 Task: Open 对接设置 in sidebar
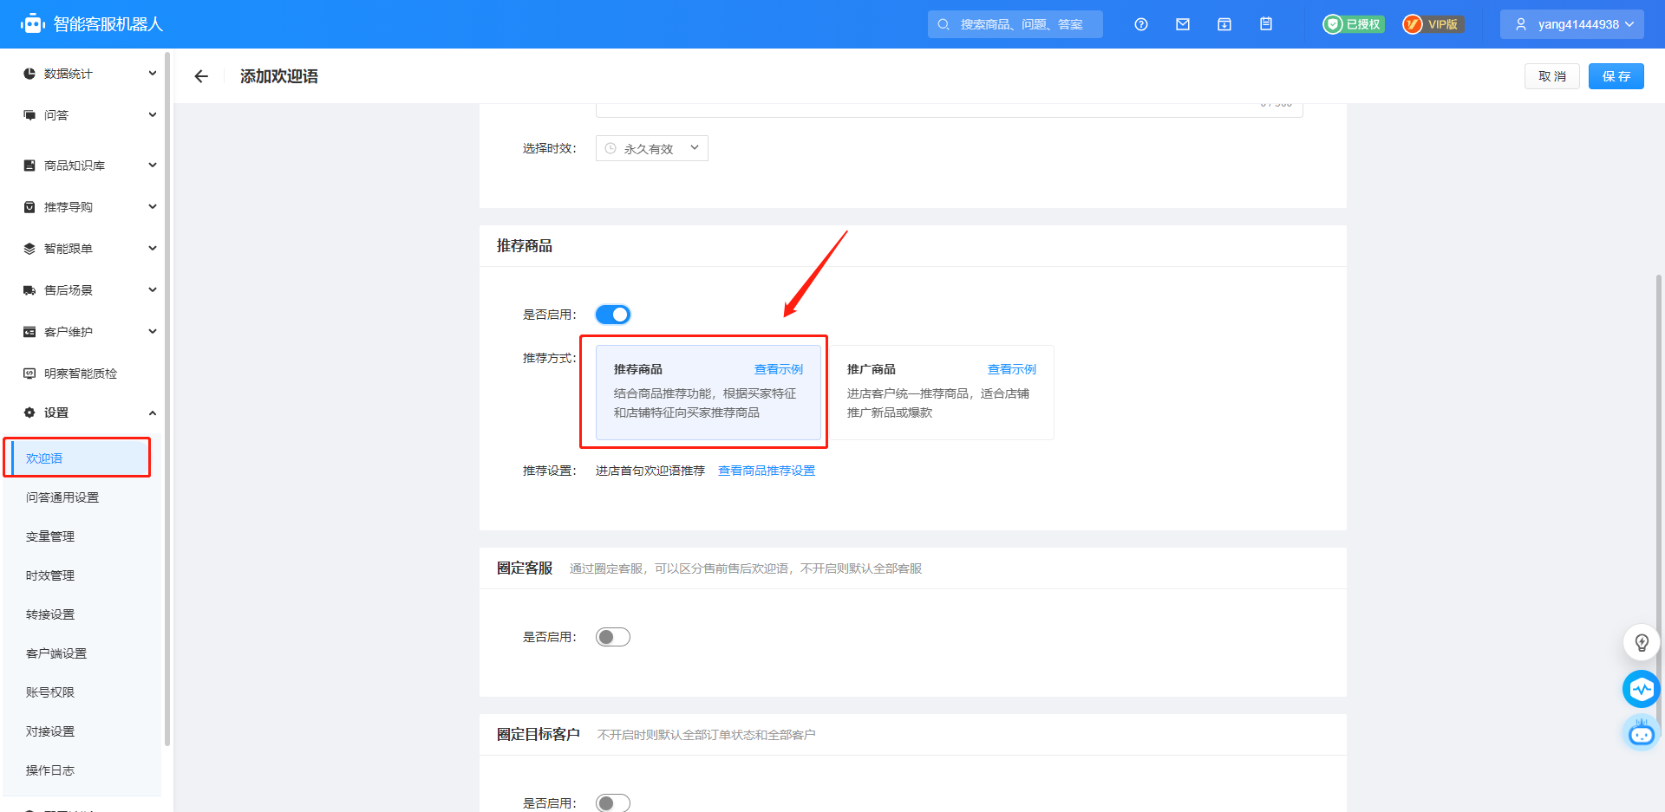(50, 731)
